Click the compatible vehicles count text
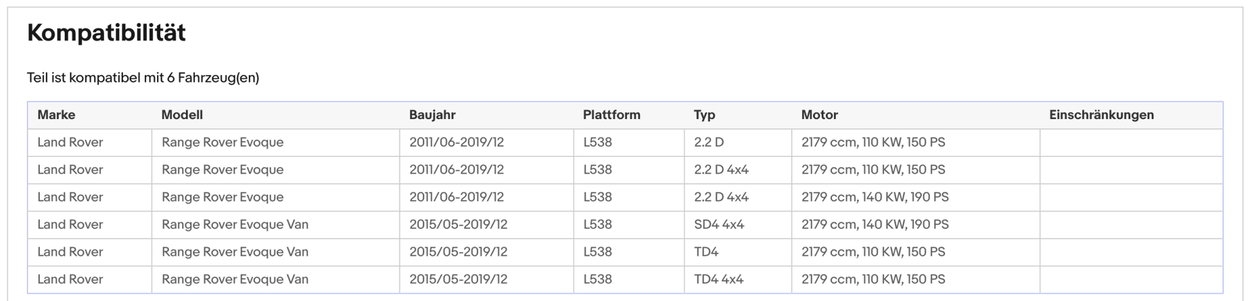 [143, 78]
